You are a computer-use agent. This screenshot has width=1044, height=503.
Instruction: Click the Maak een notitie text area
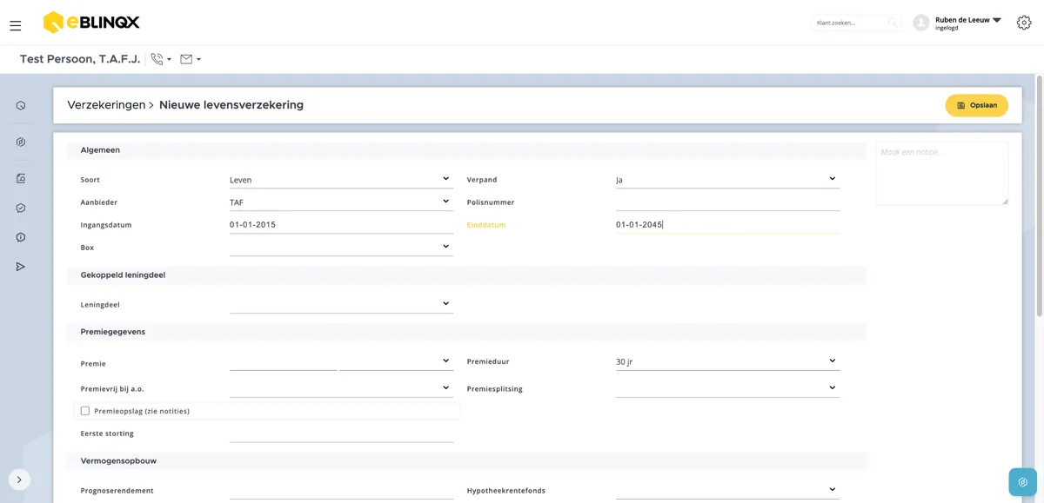click(942, 174)
